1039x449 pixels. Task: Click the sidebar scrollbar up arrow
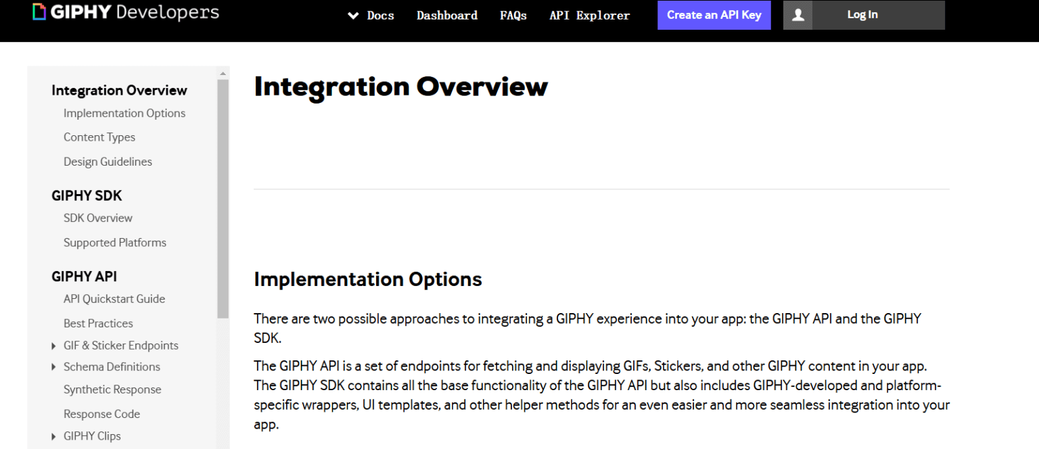[x=223, y=73]
